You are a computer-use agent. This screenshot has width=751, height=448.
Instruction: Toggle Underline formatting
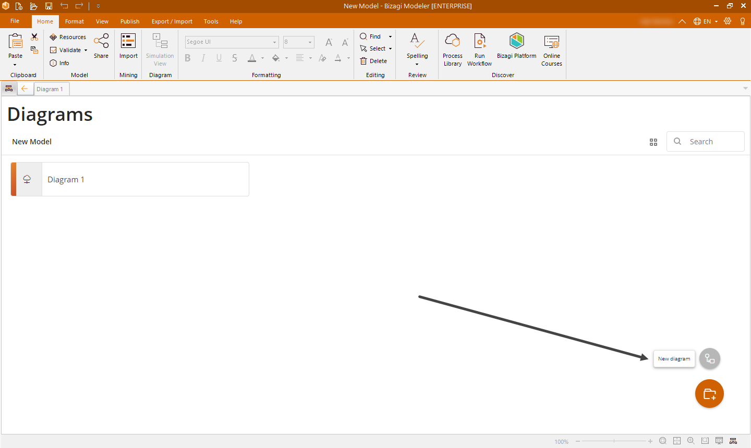pos(219,58)
